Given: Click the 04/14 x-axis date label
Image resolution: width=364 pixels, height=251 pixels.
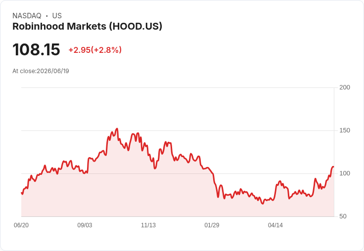Looking at the screenshot, I should [x=275, y=225].
